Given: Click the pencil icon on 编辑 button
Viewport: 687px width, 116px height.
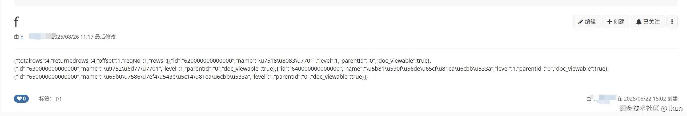Looking at the screenshot, I should [580, 22].
